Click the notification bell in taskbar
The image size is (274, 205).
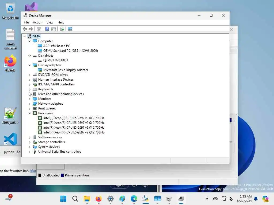pyautogui.click(x=256, y=199)
